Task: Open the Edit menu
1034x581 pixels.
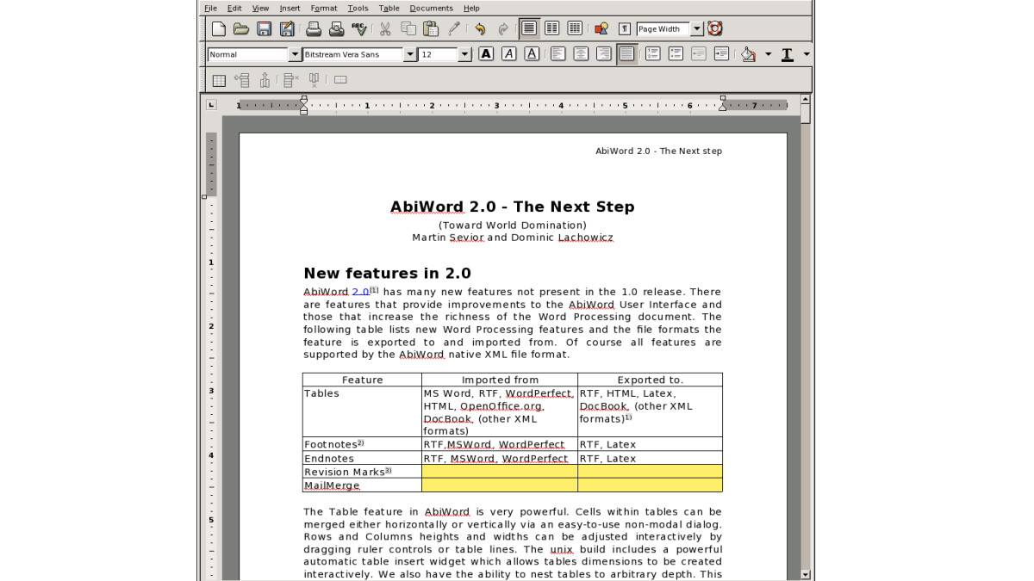Action: (x=234, y=8)
